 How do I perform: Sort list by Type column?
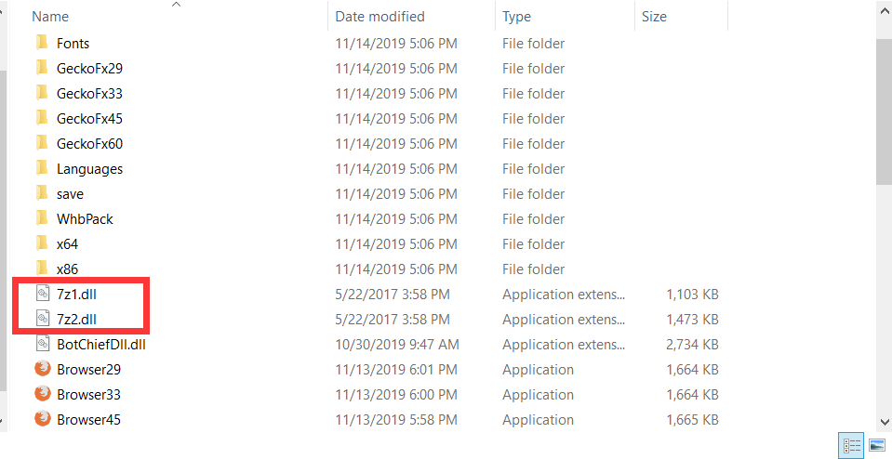(x=516, y=17)
